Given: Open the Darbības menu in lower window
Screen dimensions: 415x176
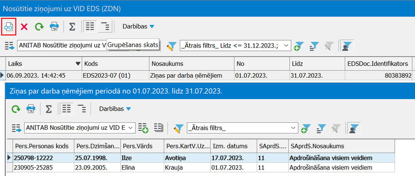Looking at the screenshot, I should click(x=115, y=109).
